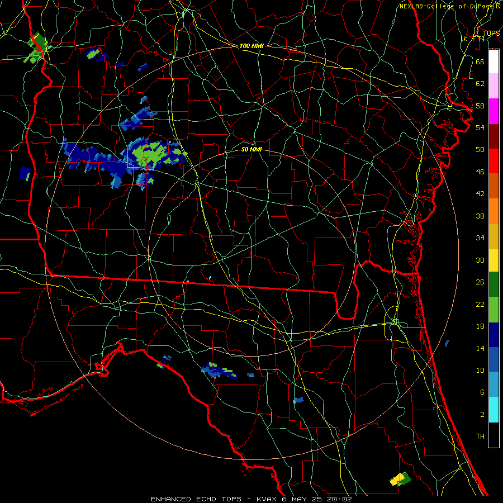Screen dimensions: 503x503
Task: Click the magenta legend swatch near 58
Action: pos(493,111)
